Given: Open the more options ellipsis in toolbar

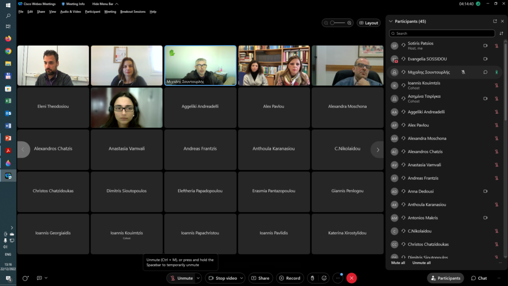Looking at the screenshot, I should point(338,278).
